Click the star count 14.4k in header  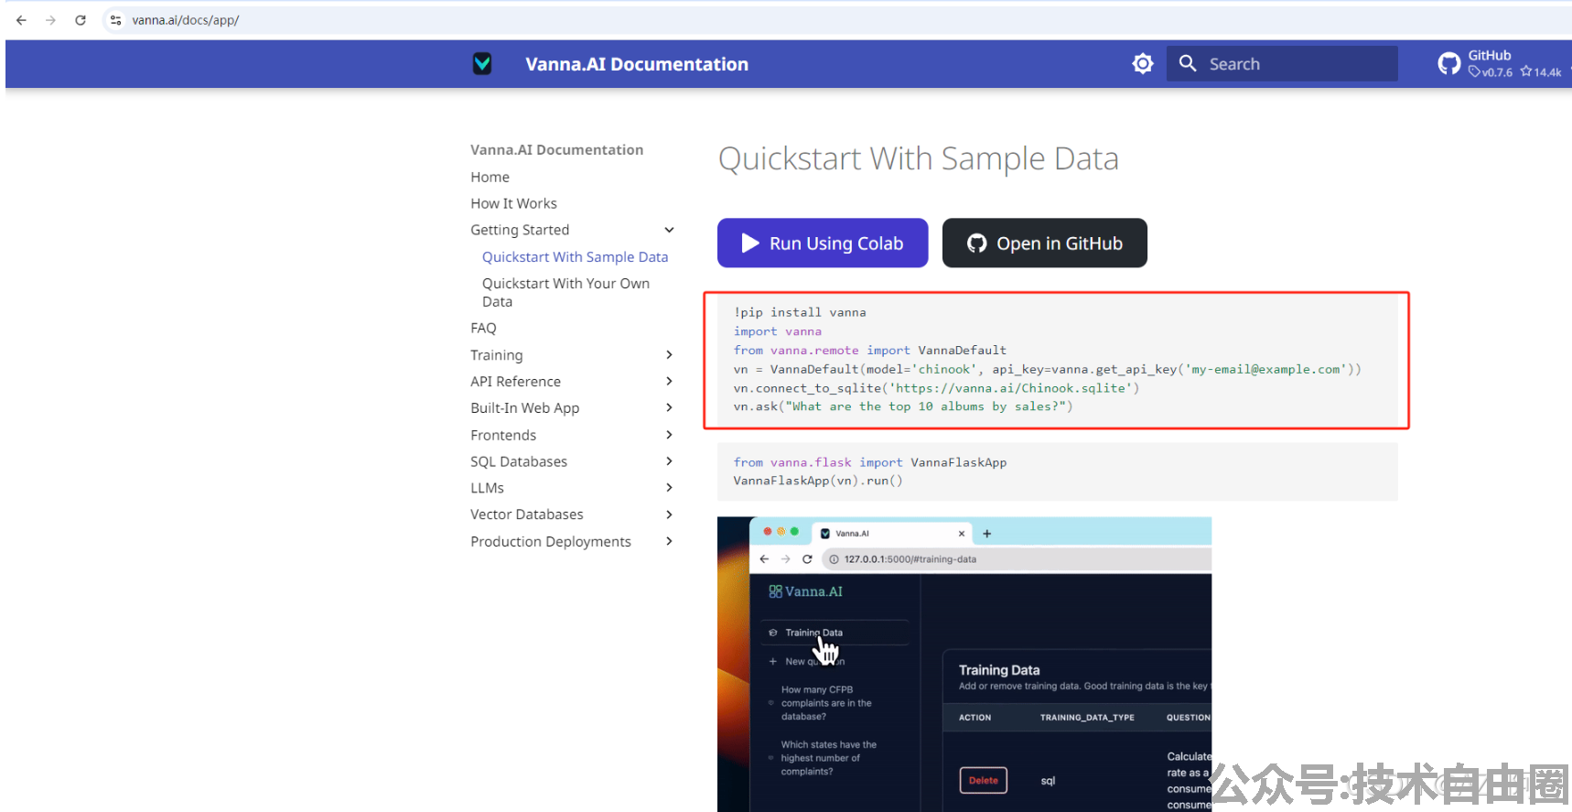pos(1541,72)
